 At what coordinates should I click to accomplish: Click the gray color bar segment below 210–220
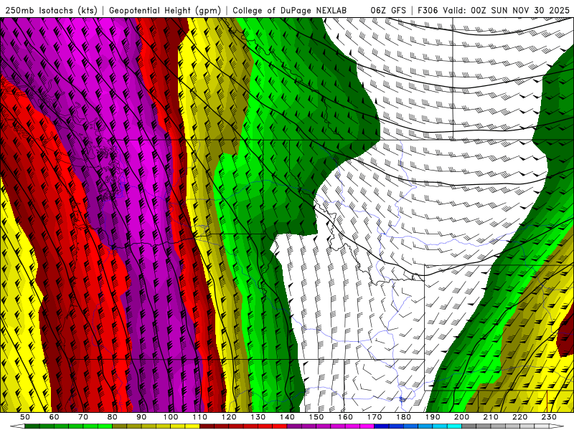tap(506, 426)
